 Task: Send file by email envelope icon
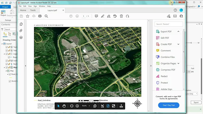(175, 16)
